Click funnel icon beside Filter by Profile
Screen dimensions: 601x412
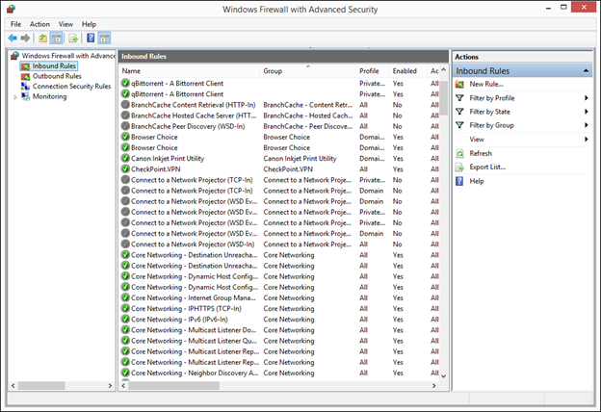[459, 98]
